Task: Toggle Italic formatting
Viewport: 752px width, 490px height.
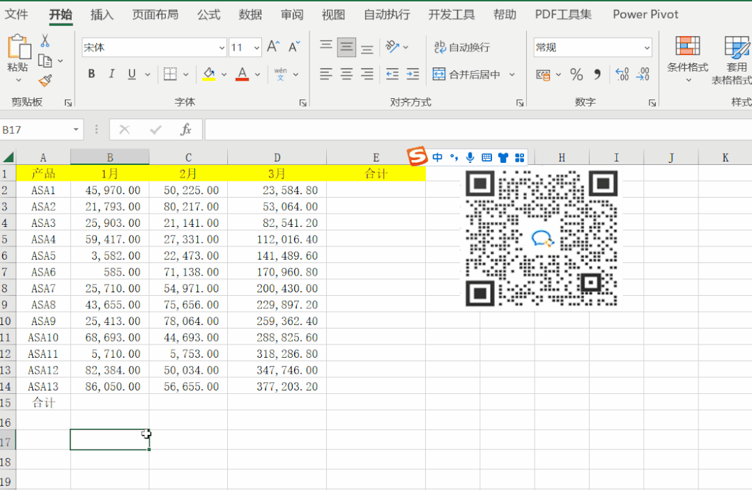Action: click(x=112, y=74)
